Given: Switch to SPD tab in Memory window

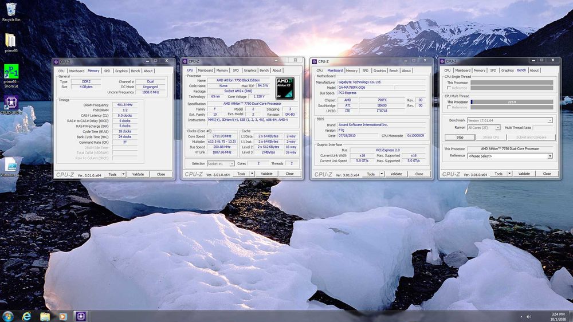Looking at the screenshot, I should coord(107,71).
